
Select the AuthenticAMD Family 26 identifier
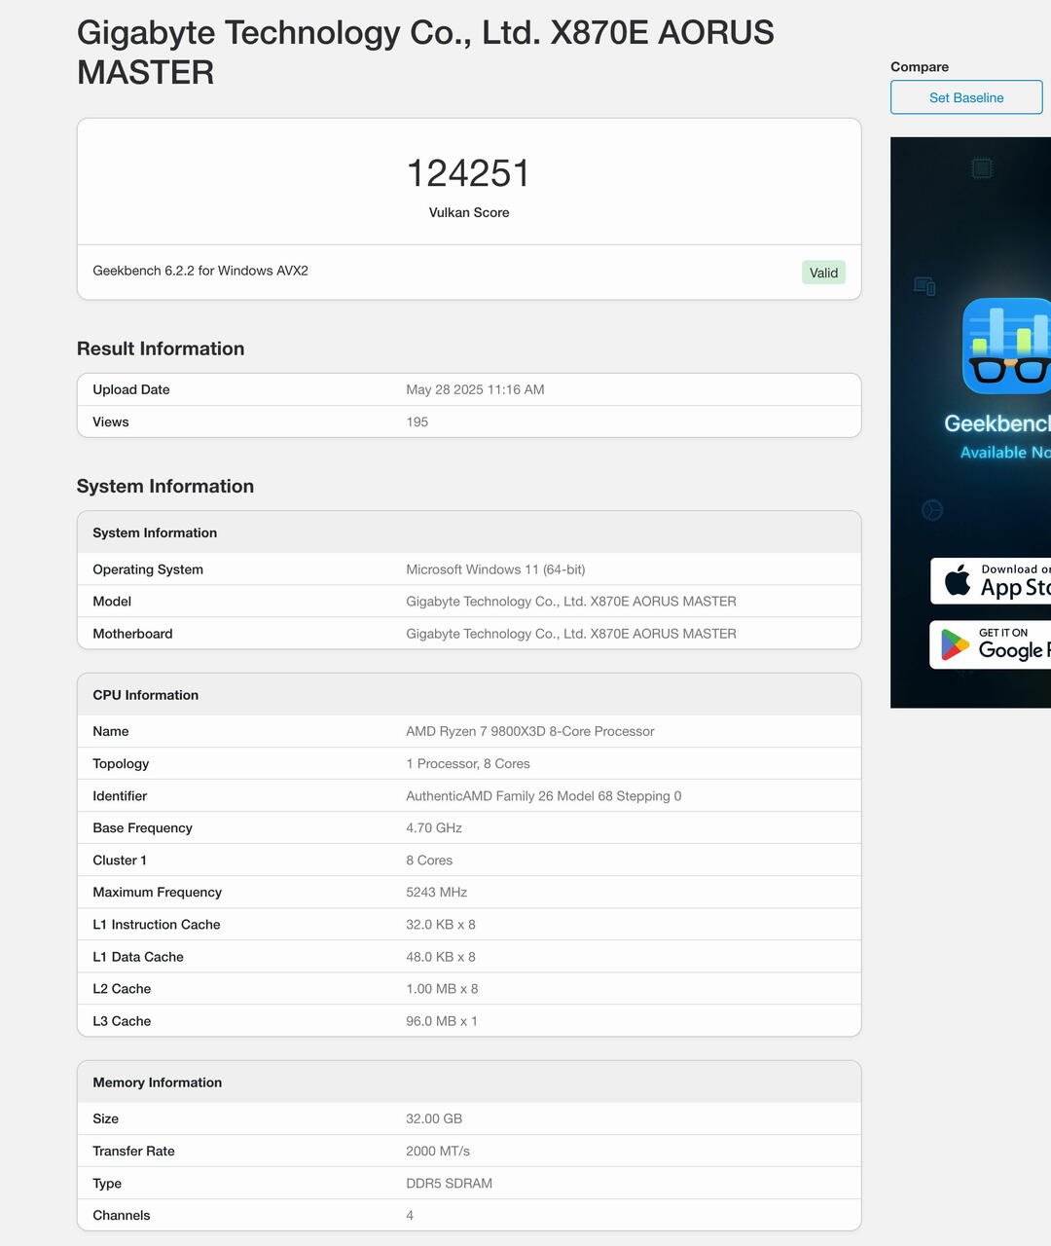(x=544, y=796)
